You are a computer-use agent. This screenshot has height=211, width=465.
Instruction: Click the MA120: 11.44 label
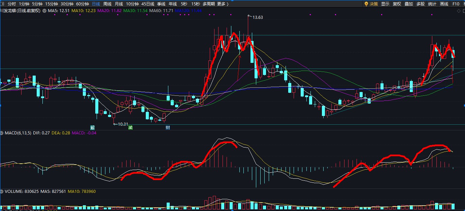(189, 11)
